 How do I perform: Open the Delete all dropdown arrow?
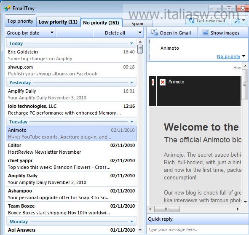(140, 32)
